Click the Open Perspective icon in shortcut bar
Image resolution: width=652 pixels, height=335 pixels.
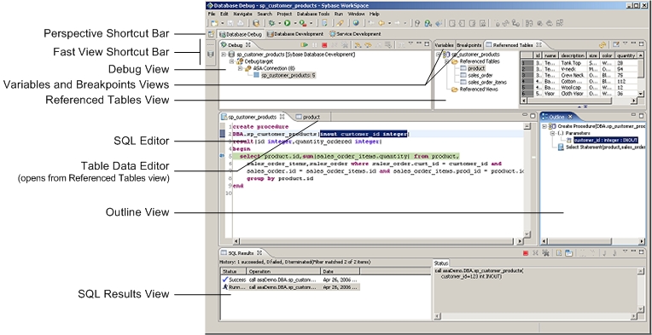tap(211, 34)
